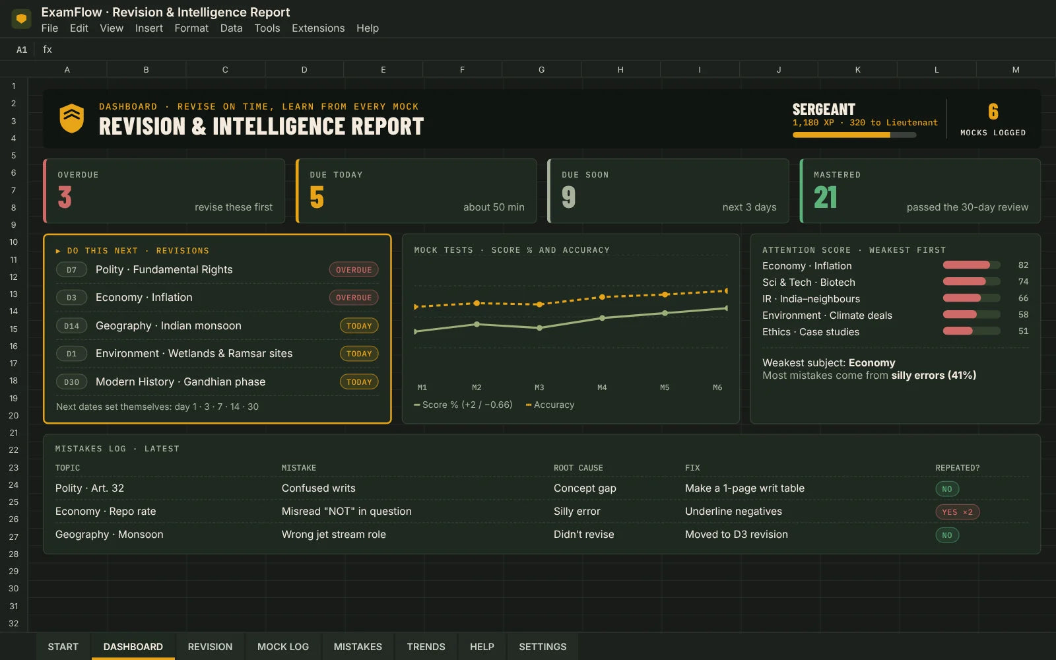Switch to the TRENDS sheet tab
This screenshot has width=1056, height=660.
426,647
